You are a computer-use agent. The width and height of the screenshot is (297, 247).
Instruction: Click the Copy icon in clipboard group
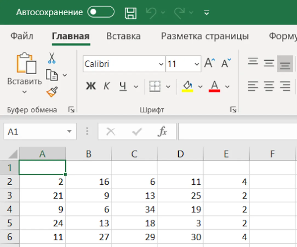coord(52,75)
